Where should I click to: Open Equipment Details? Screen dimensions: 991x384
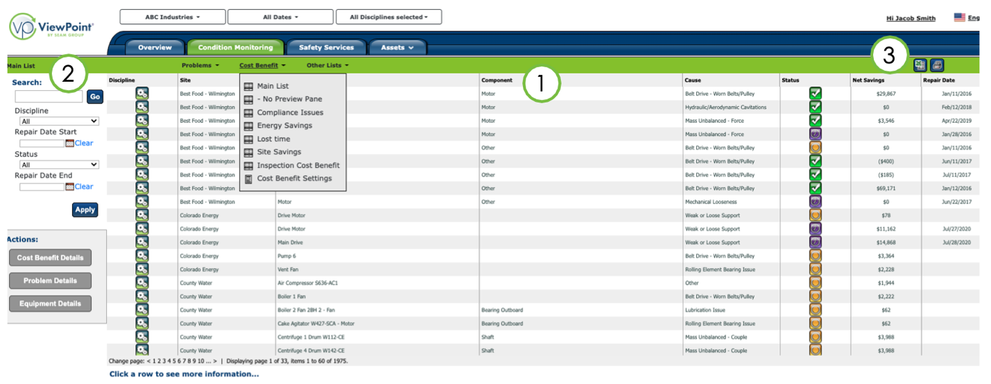[50, 304]
